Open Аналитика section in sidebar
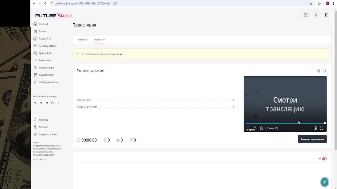 42,60
